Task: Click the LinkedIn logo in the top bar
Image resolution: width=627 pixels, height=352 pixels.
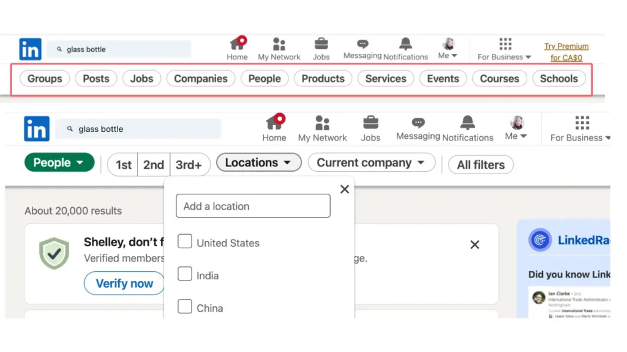Action: [x=30, y=49]
